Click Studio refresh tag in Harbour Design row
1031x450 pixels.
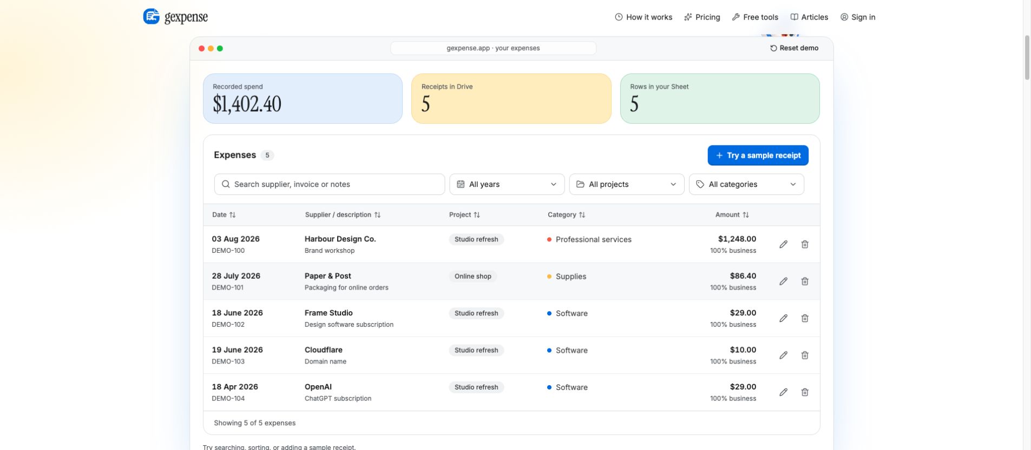click(x=476, y=239)
